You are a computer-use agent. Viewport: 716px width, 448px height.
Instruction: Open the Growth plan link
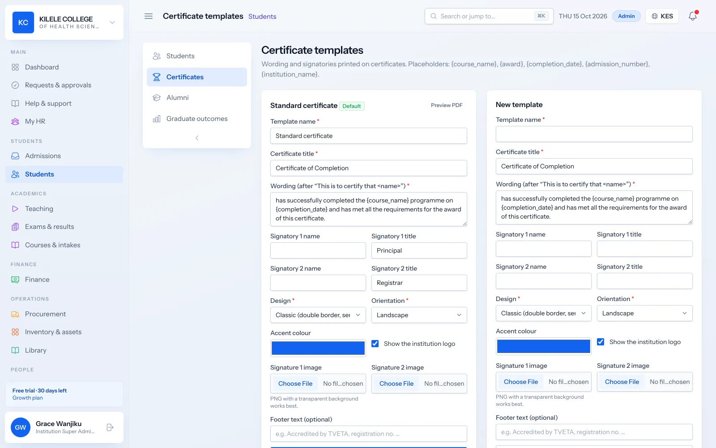click(x=28, y=398)
